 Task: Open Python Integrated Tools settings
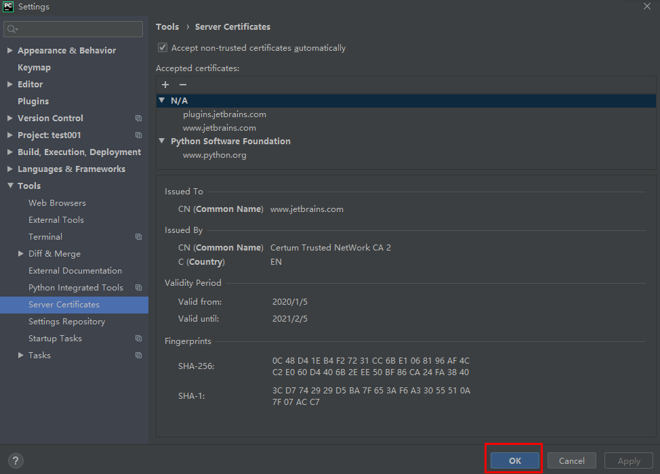coord(76,288)
